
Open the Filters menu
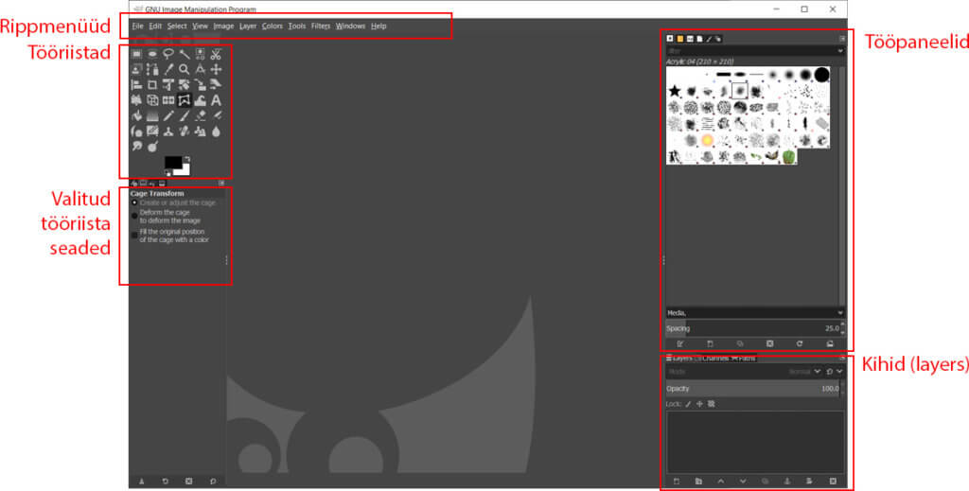[x=321, y=26]
